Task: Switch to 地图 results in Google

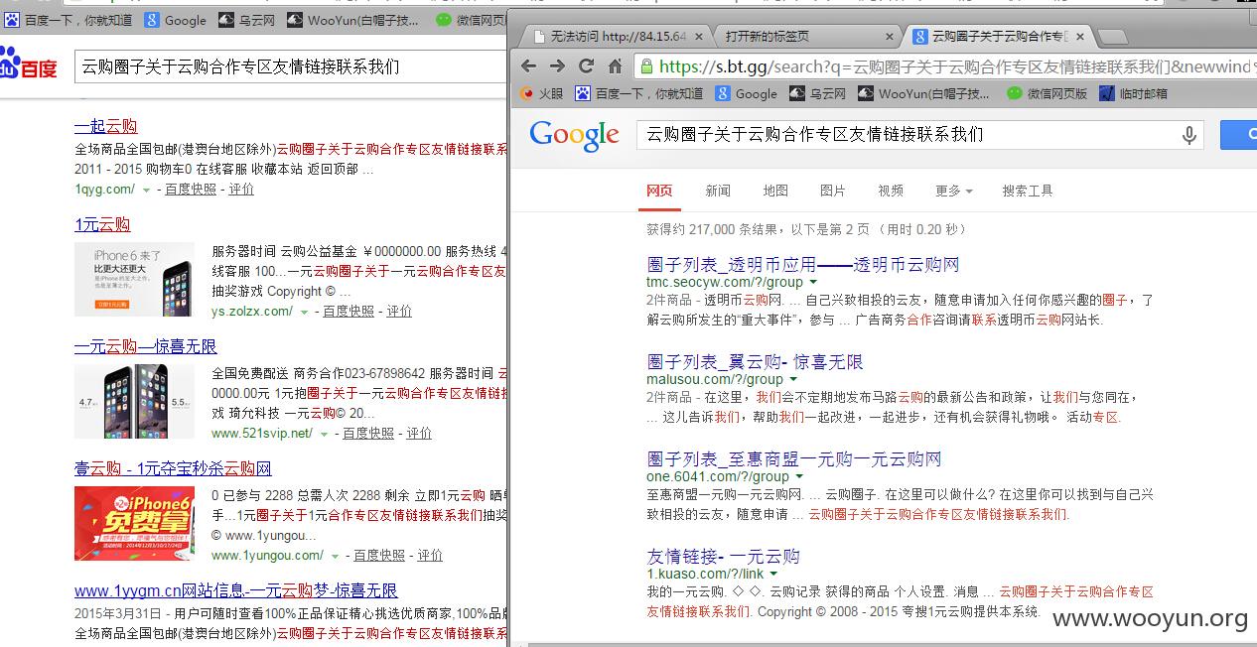Action: click(775, 191)
